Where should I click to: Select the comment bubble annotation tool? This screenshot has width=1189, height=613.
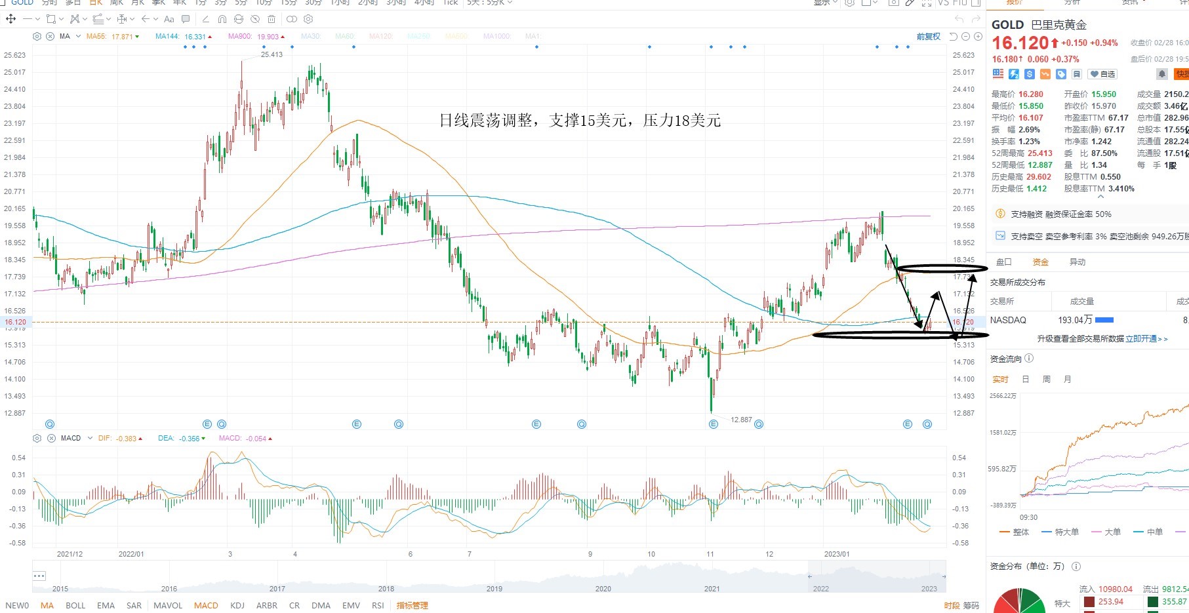186,19
